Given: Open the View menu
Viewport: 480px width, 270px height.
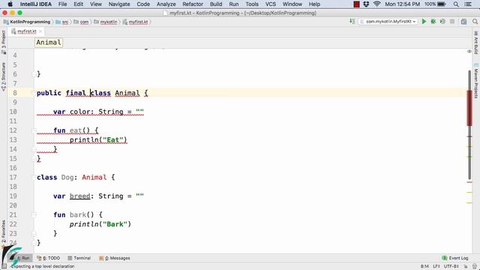Looking at the screenshot, I should point(96,4).
